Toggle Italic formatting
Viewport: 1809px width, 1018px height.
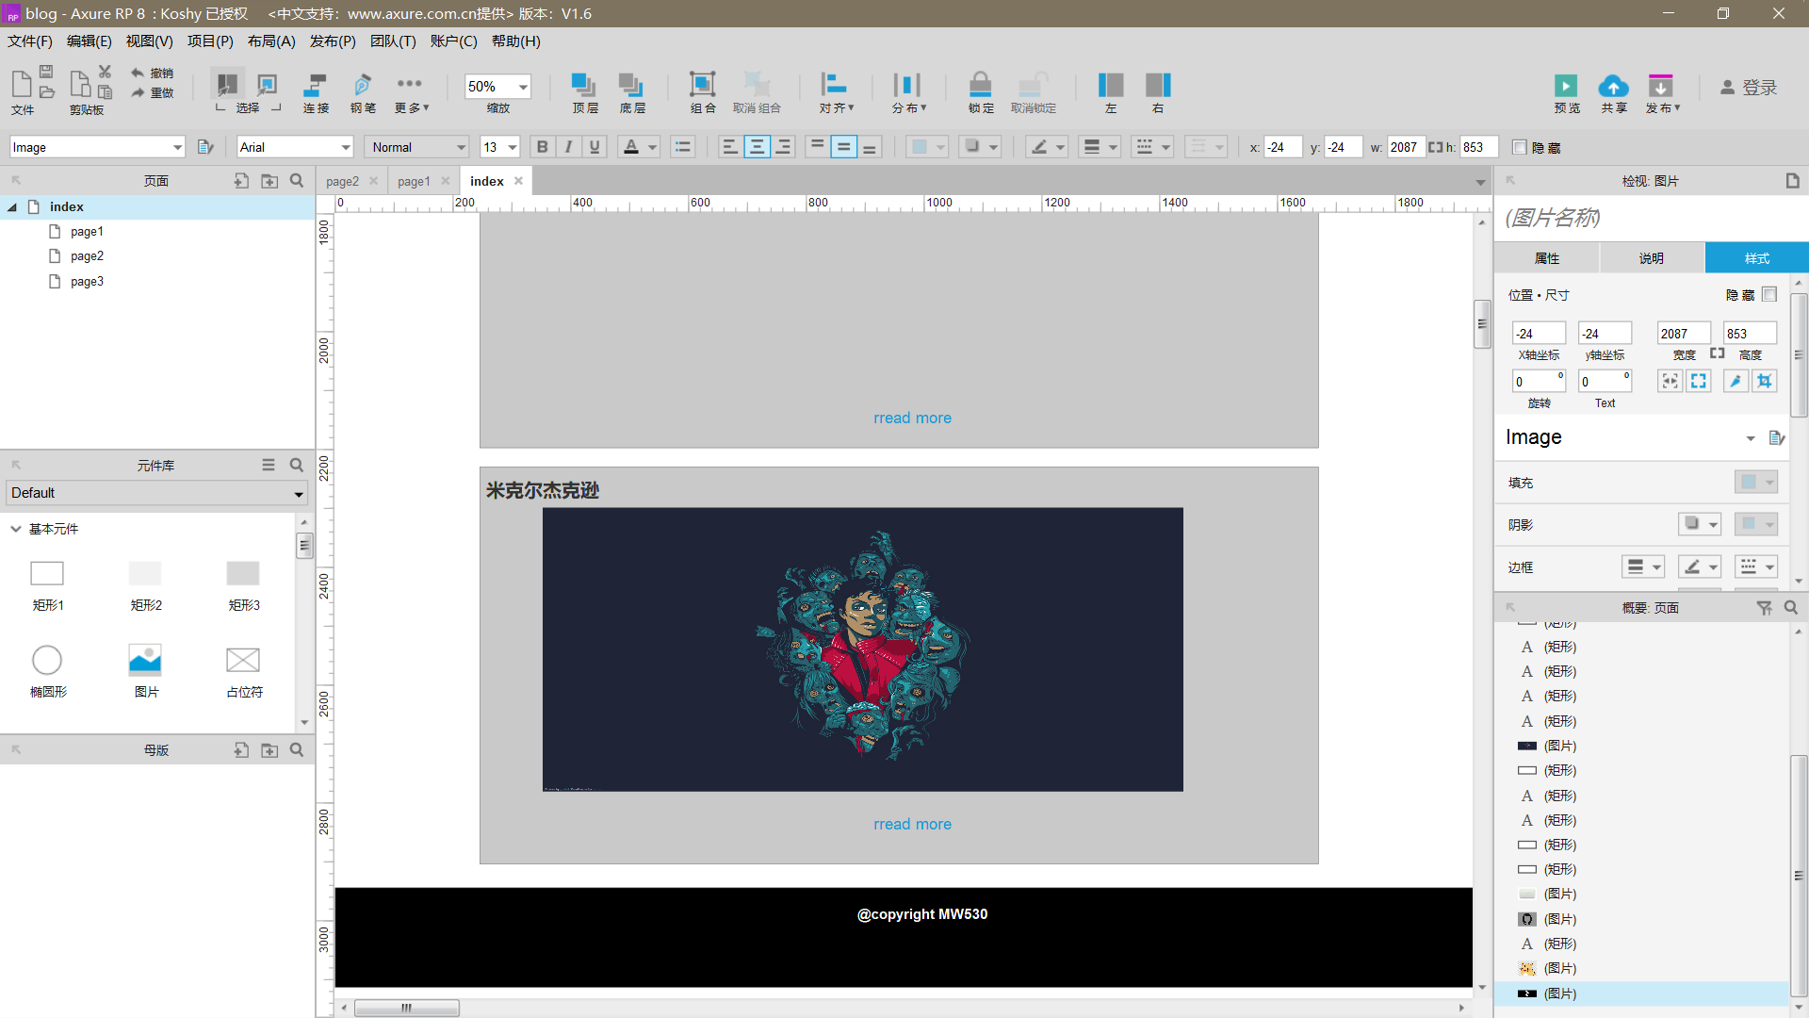click(x=568, y=147)
